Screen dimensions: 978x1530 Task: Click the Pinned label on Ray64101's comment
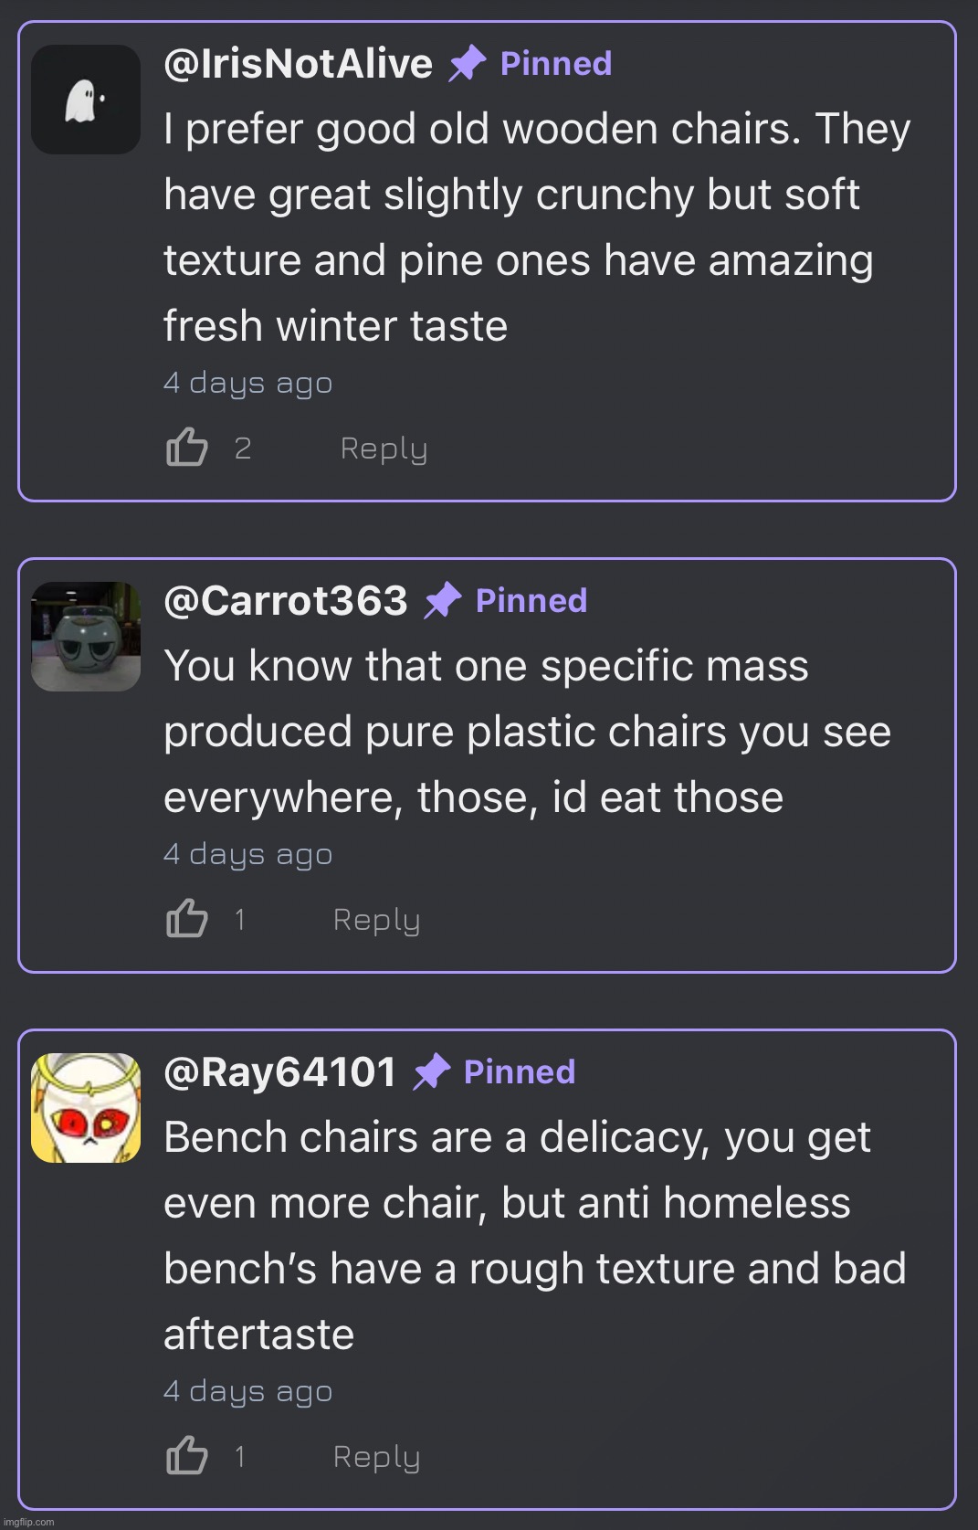click(x=520, y=1072)
